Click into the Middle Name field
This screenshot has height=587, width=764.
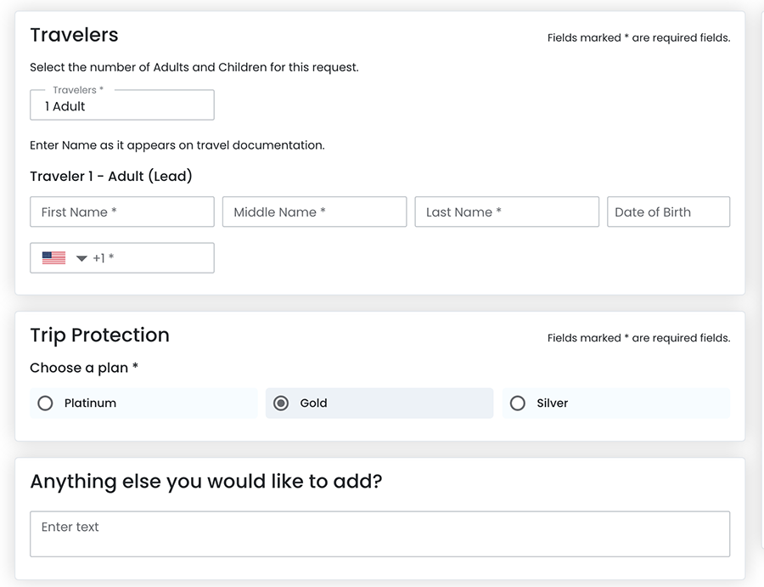314,212
